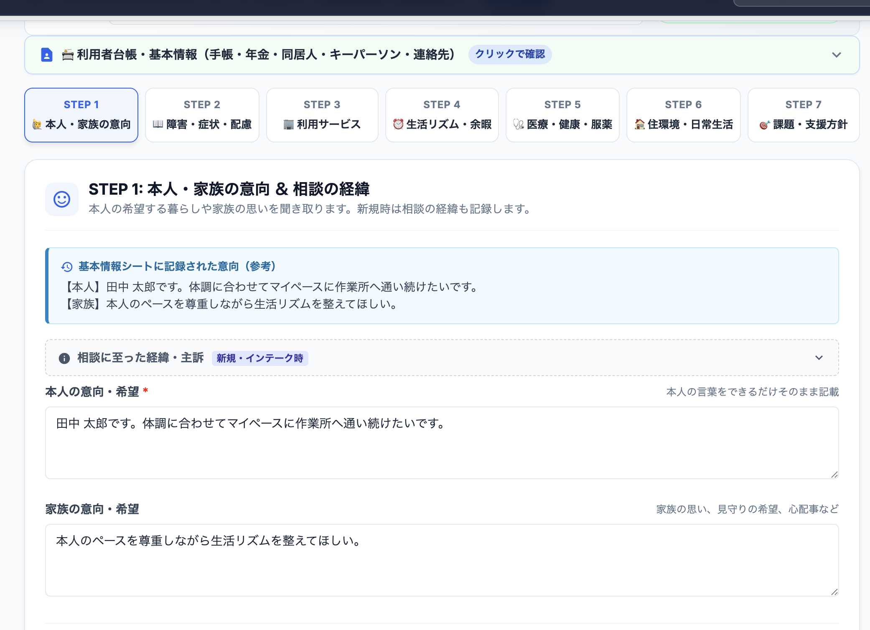870x630 pixels.
Task: Click hint 本人の言葉をできるだけそのまま記載
Action: [x=753, y=391]
